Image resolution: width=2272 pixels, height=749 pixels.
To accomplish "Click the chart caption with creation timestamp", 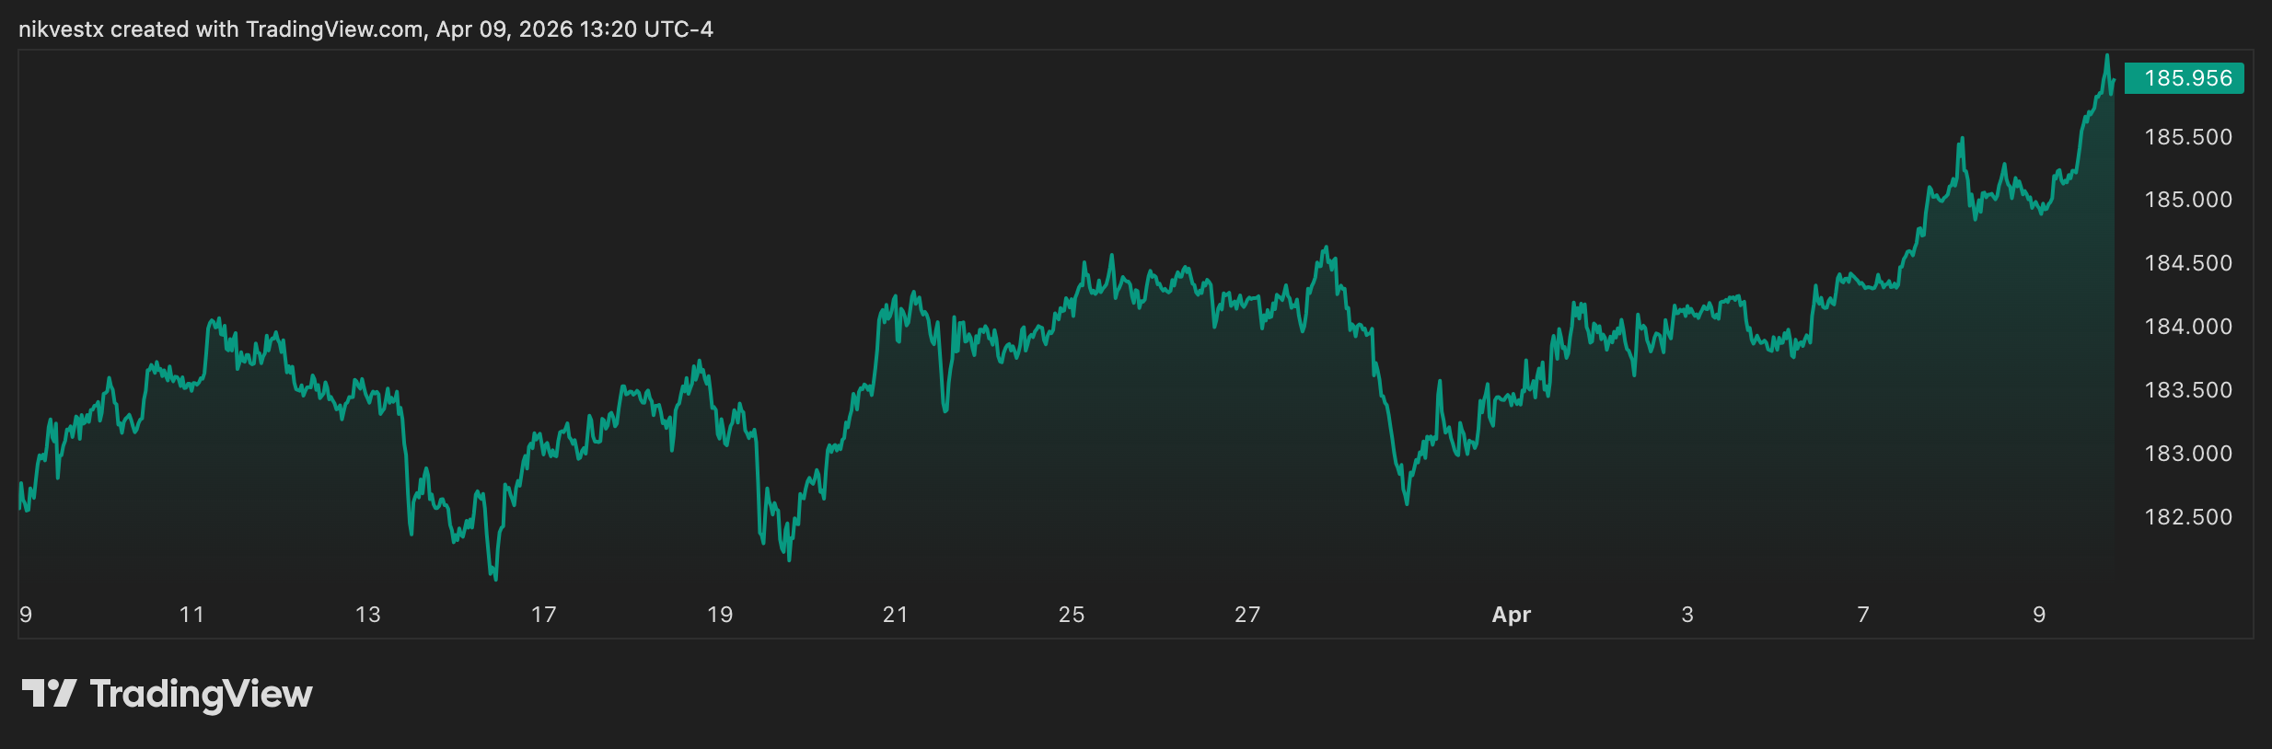I will (x=365, y=29).
